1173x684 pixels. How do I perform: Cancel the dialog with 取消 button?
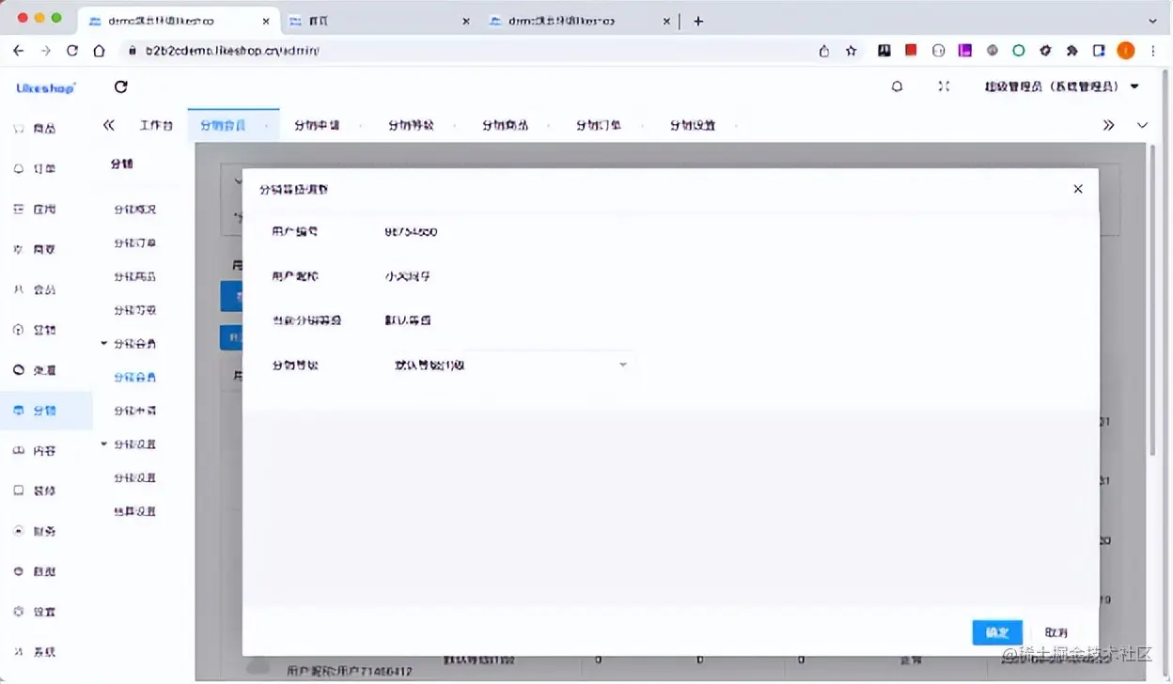tap(1056, 632)
